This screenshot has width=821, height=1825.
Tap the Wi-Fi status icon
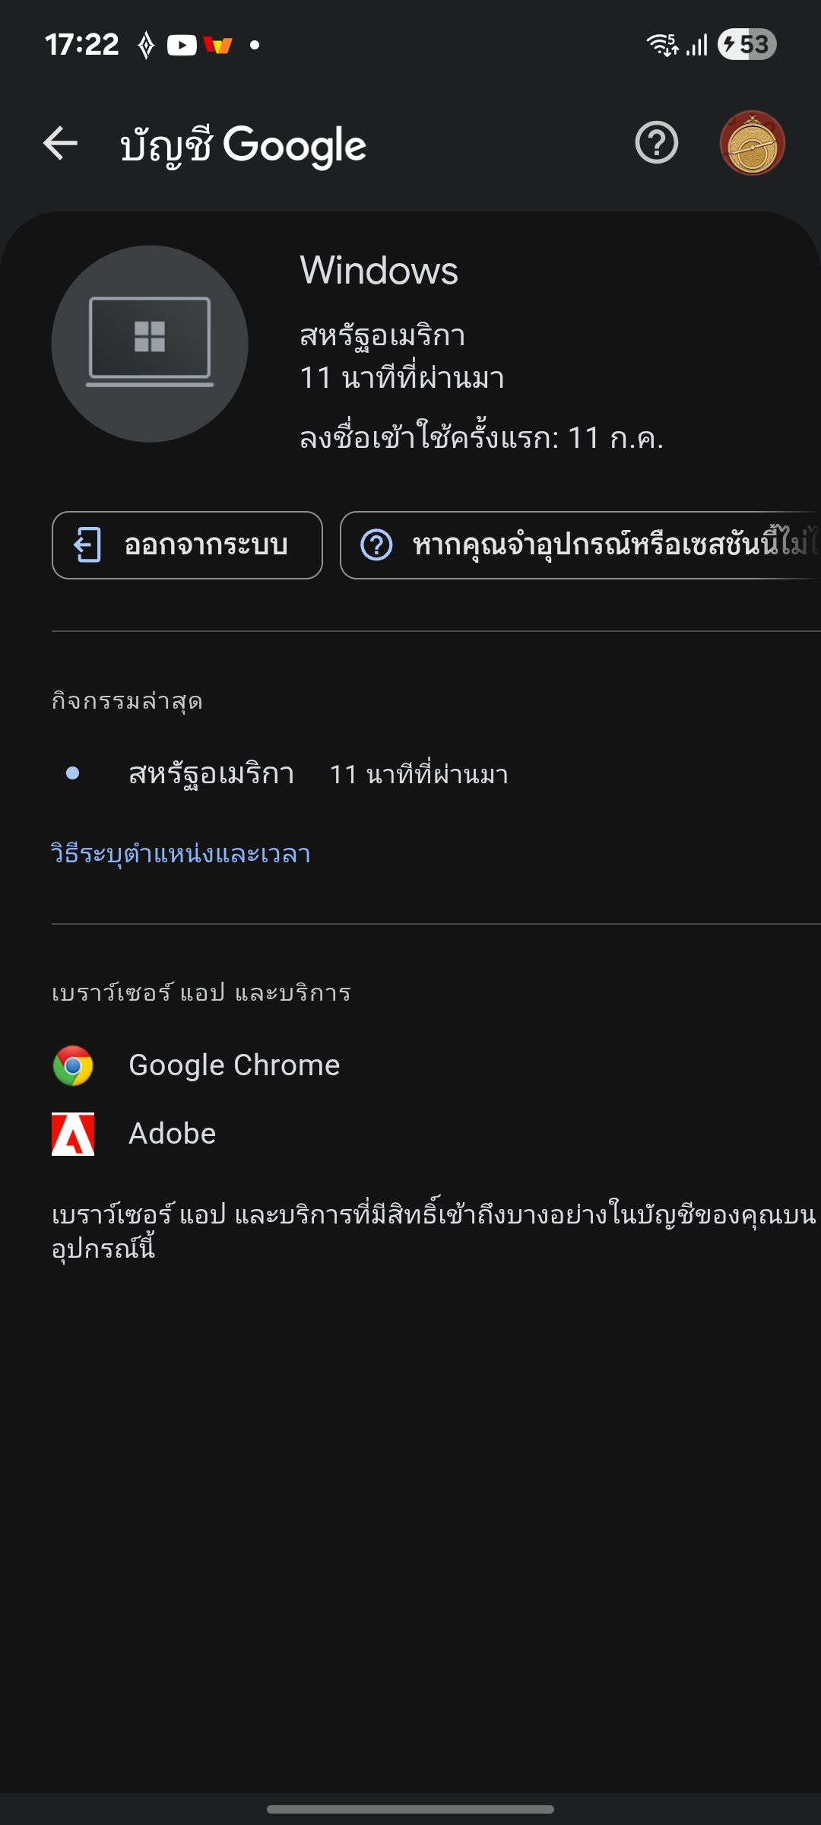click(662, 45)
